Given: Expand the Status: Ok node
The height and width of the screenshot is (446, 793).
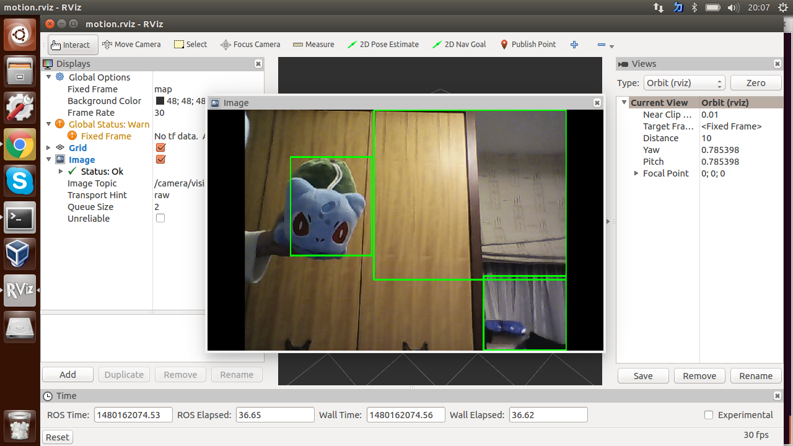Looking at the screenshot, I should [x=61, y=172].
